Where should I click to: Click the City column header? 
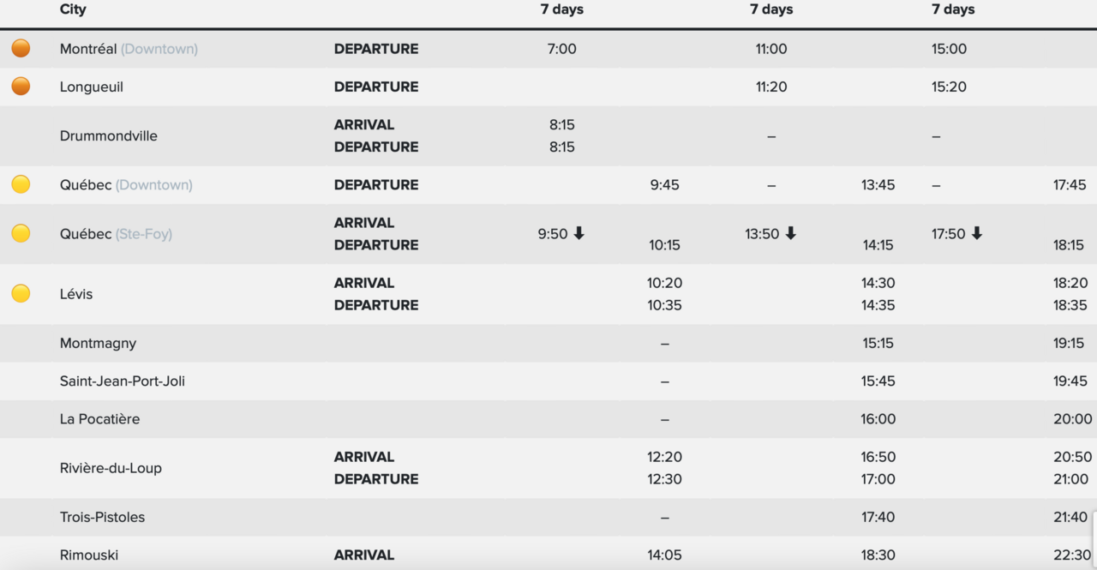point(73,9)
